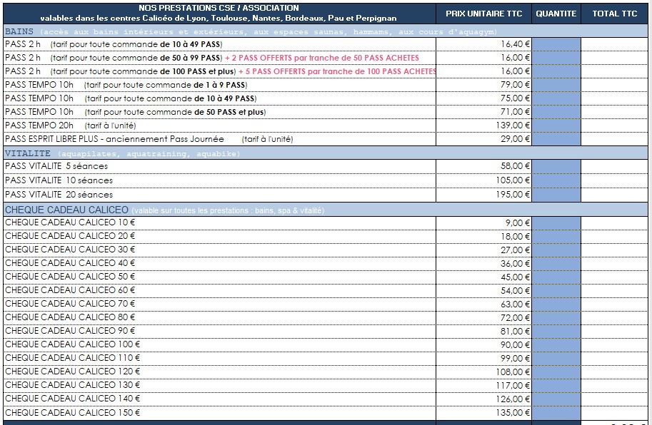Click quantity cell for PASS ESPRIT LIBRE PLUS

(556, 139)
